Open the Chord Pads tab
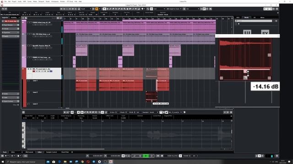The image size is (293, 164). pos(65,152)
